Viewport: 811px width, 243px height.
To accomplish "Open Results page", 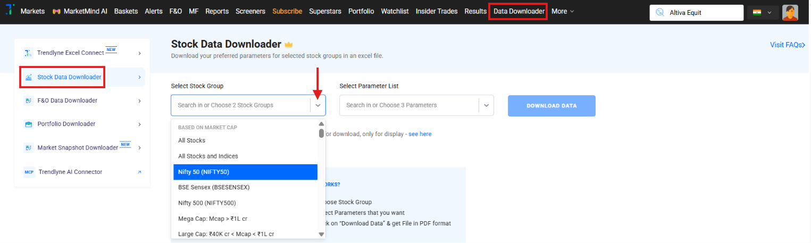I will (475, 11).
